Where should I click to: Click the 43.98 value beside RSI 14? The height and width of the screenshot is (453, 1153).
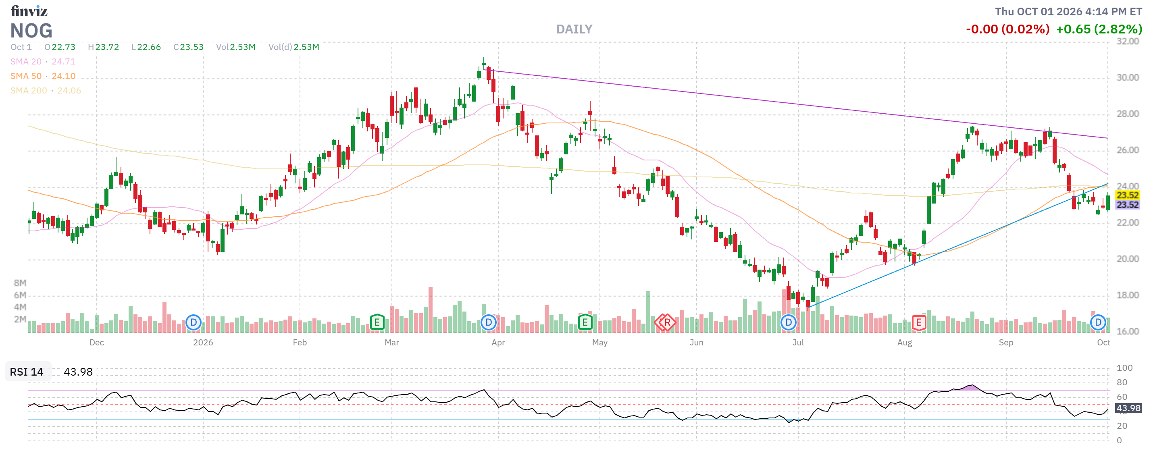[78, 372]
